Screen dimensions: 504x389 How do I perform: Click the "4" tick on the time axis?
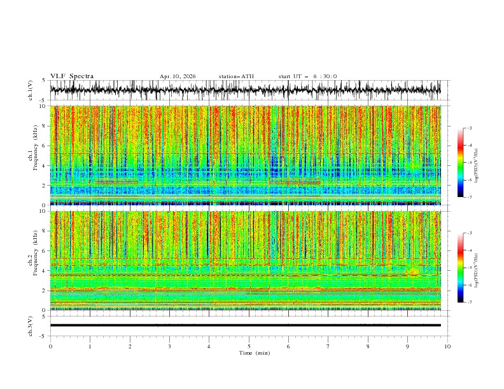[x=209, y=346]
